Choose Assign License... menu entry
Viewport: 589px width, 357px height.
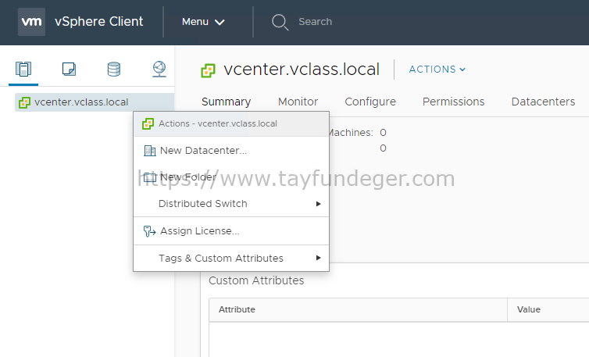point(231,231)
